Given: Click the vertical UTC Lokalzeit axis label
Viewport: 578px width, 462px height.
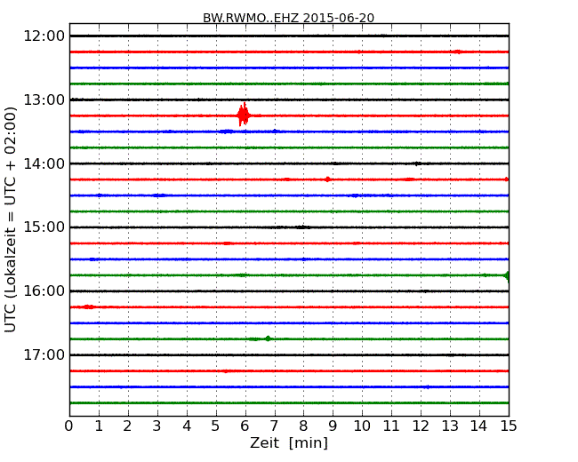Looking at the screenshot, I should (11, 219).
